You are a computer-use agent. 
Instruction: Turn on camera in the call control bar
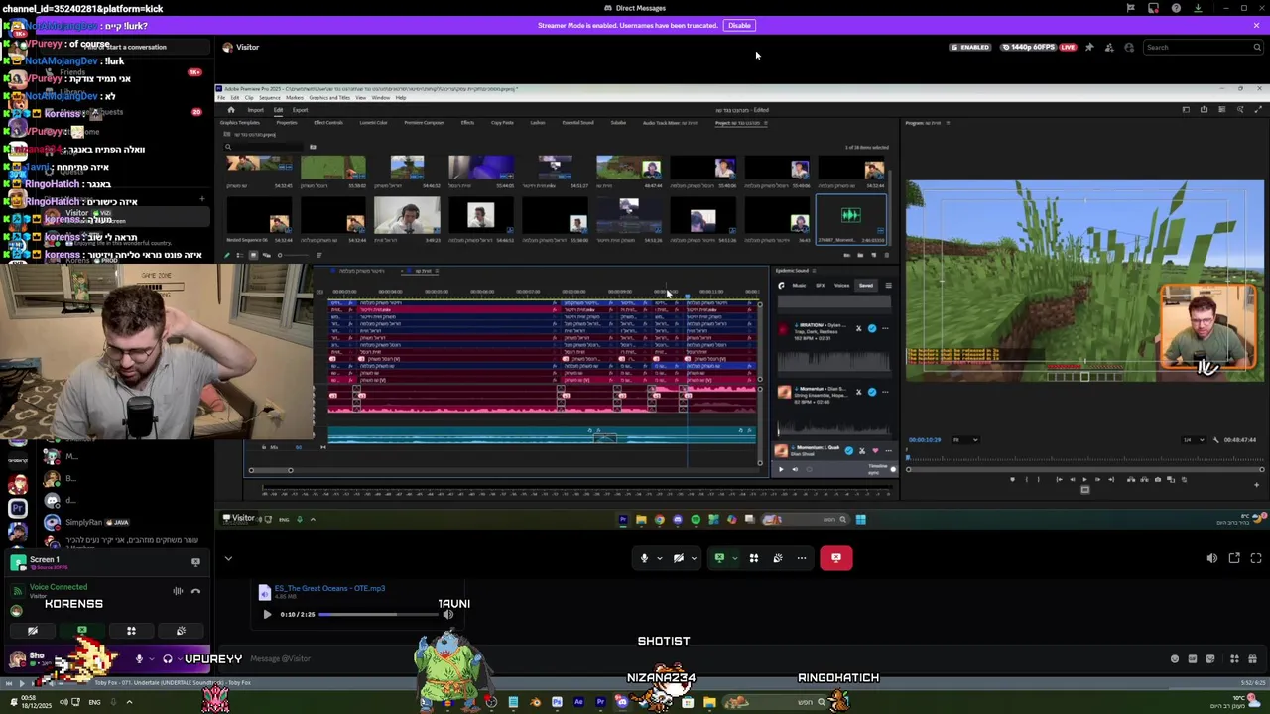pyautogui.click(x=679, y=558)
